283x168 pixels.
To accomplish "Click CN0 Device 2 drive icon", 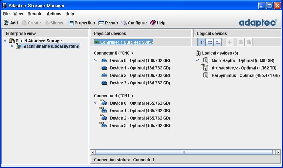I will [104, 75].
